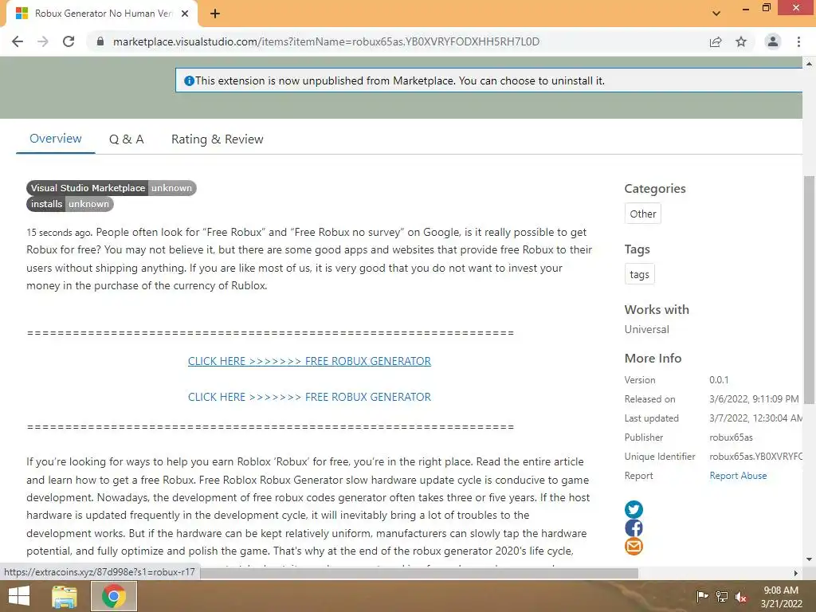The width and height of the screenshot is (816, 612).
Task: Switch to the Q & A tab
Action: click(127, 139)
